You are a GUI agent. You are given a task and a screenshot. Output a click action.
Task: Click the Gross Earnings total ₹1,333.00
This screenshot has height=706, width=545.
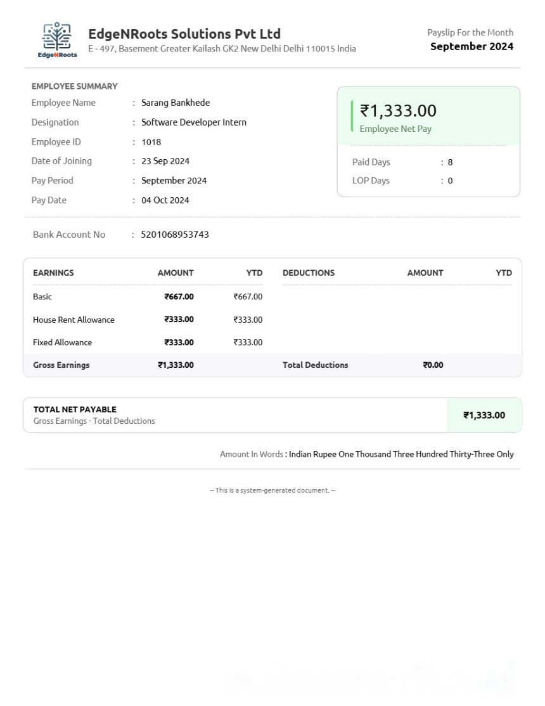[176, 365]
